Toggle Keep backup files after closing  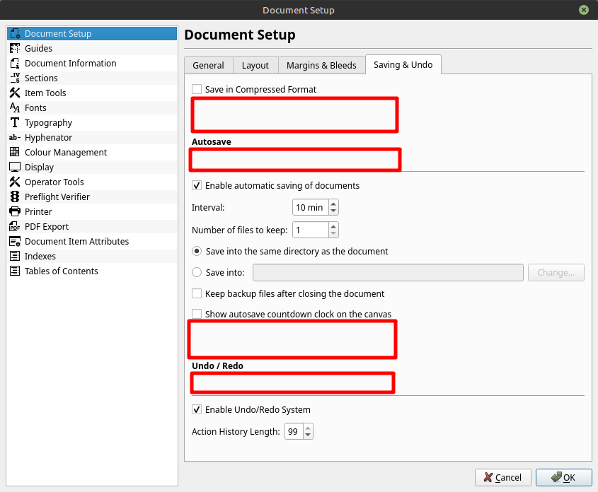pos(197,294)
